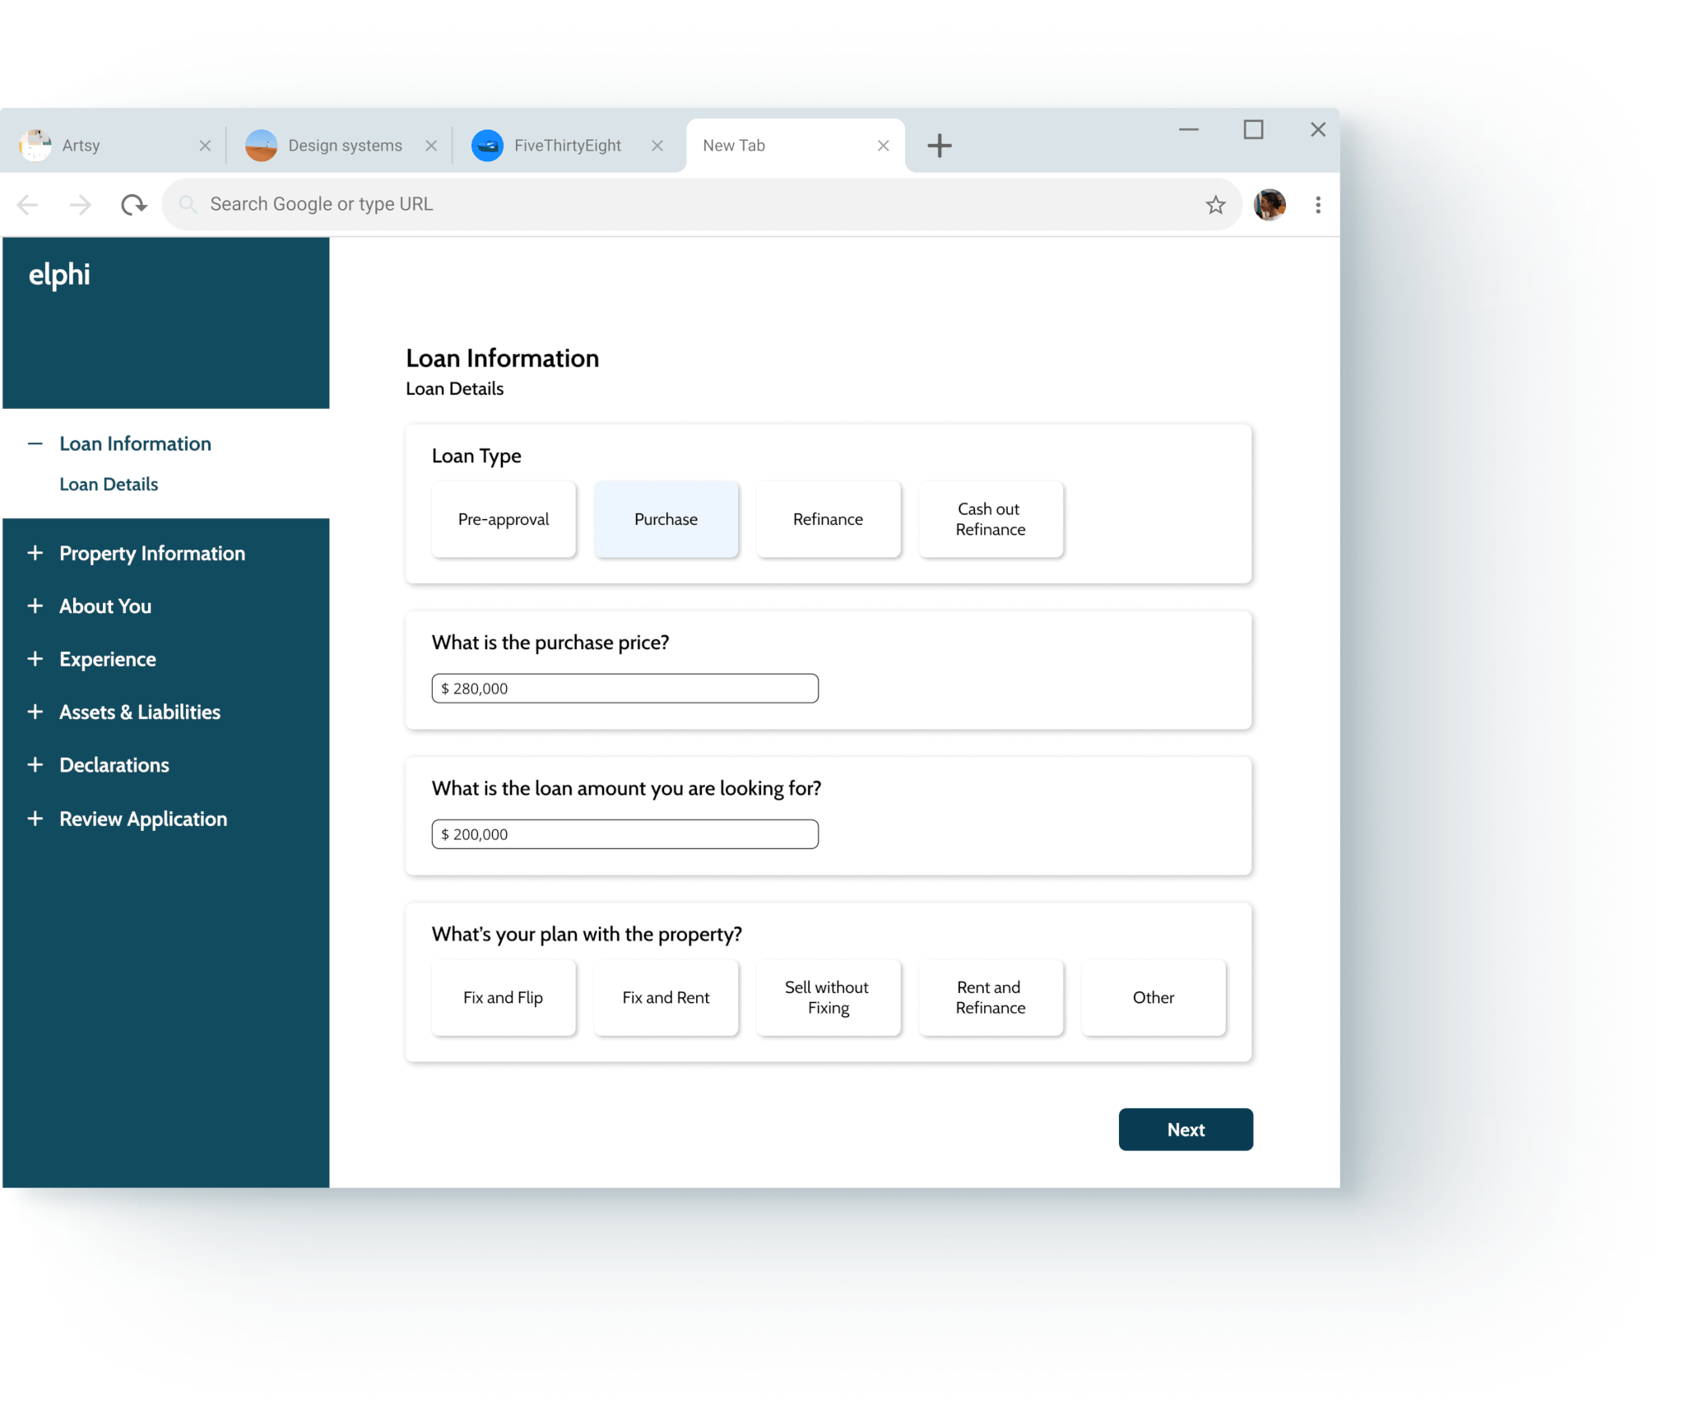Toggle the Loan Information section collapse
This screenshot has height=1425, width=1685.
pyautogui.click(x=37, y=443)
